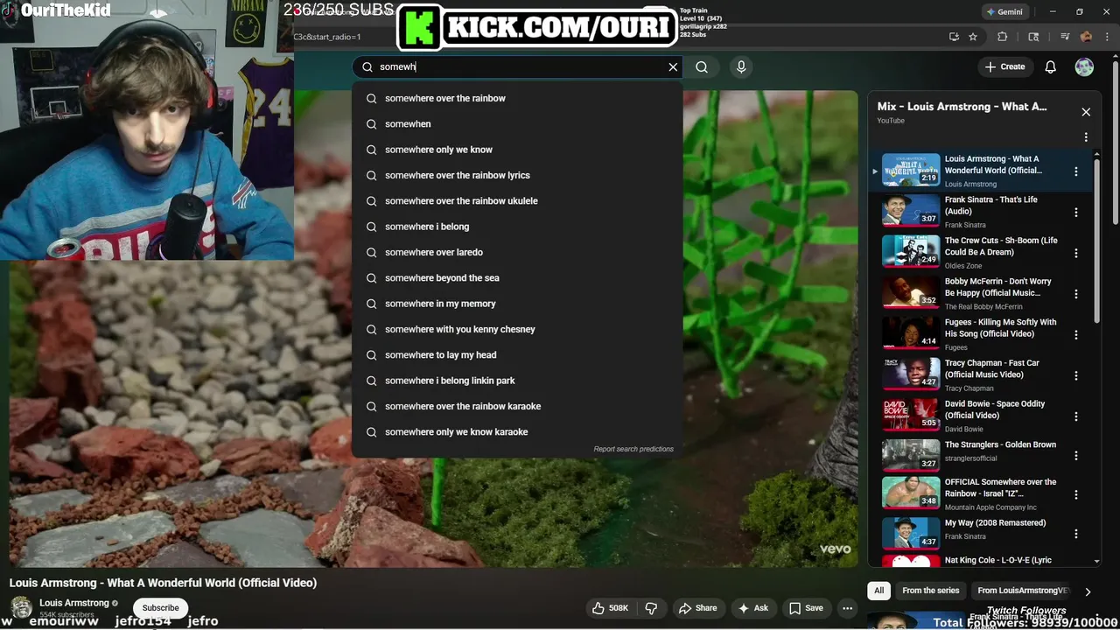The height and width of the screenshot is (630, 1120).
Task: Open options for The Crew Cuts Sh-Boom
Action: point(1076,253)
